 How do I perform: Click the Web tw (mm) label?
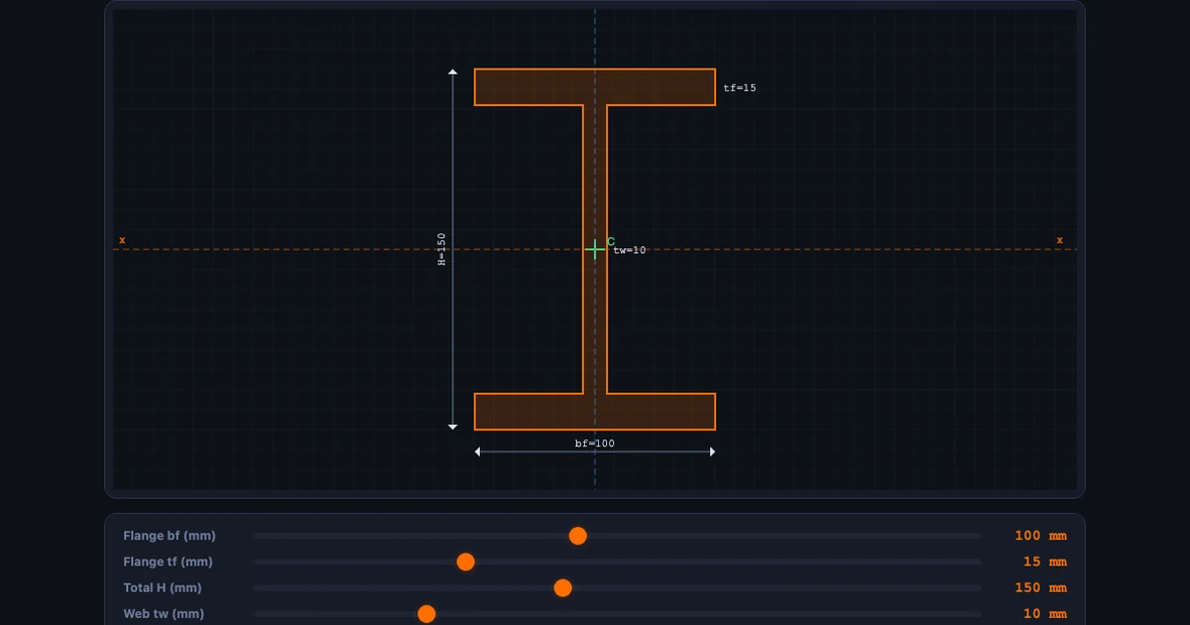164,614
